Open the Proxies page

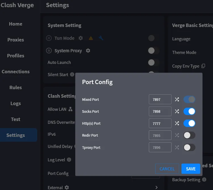16,40
